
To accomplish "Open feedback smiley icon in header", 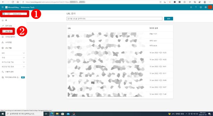I will (201, 7).
